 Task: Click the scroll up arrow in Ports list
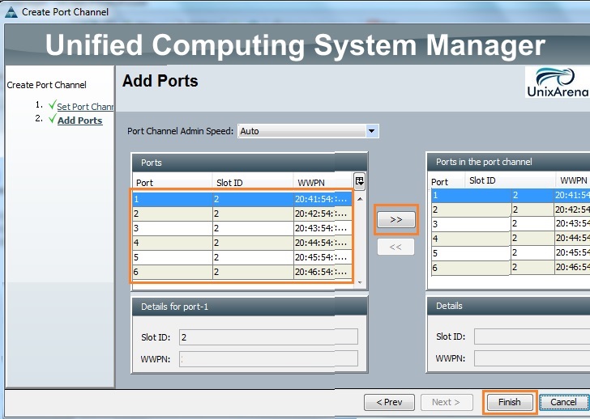(360, 199)
